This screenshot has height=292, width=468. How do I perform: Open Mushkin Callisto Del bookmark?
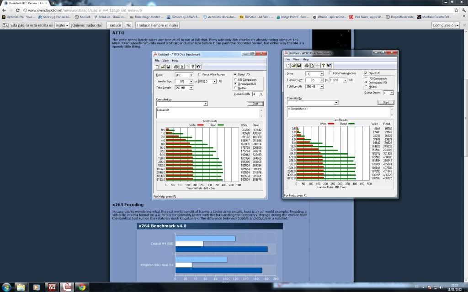pyautogui.click(x=434, y=17)
